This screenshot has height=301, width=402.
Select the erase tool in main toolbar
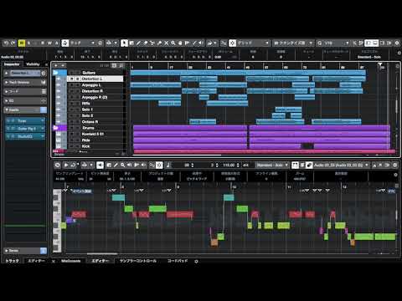146,43
